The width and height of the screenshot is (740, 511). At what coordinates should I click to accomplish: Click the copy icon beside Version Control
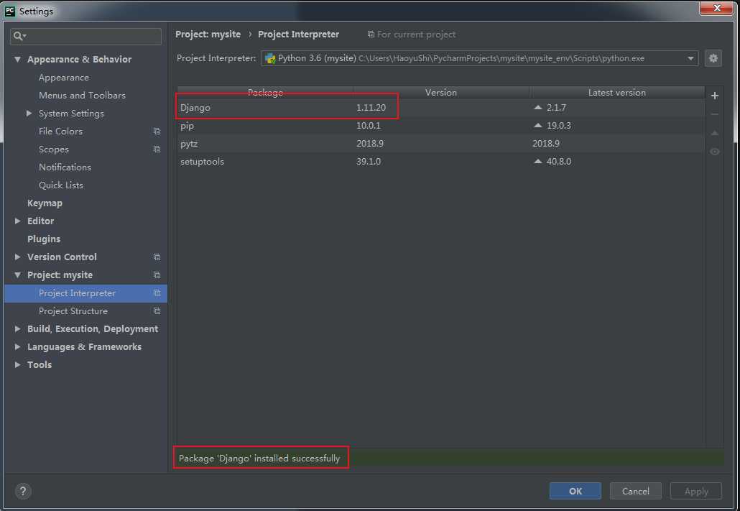point(157,257)
